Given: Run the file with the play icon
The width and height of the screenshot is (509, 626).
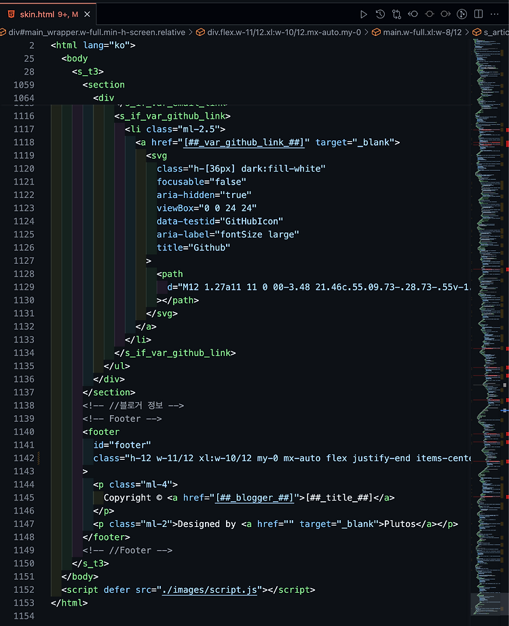Looking at the screenshot, I should pyautogui.click(x=364, y=14).
